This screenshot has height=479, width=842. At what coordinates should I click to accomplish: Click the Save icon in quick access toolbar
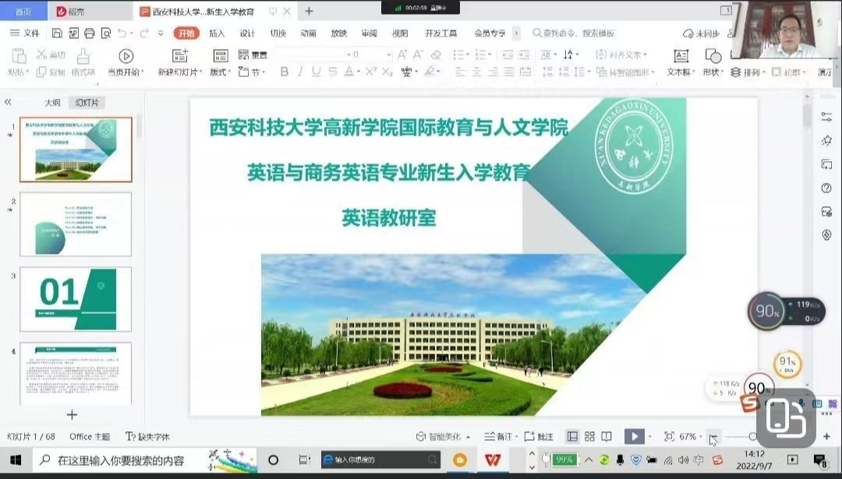click(57, 33)
